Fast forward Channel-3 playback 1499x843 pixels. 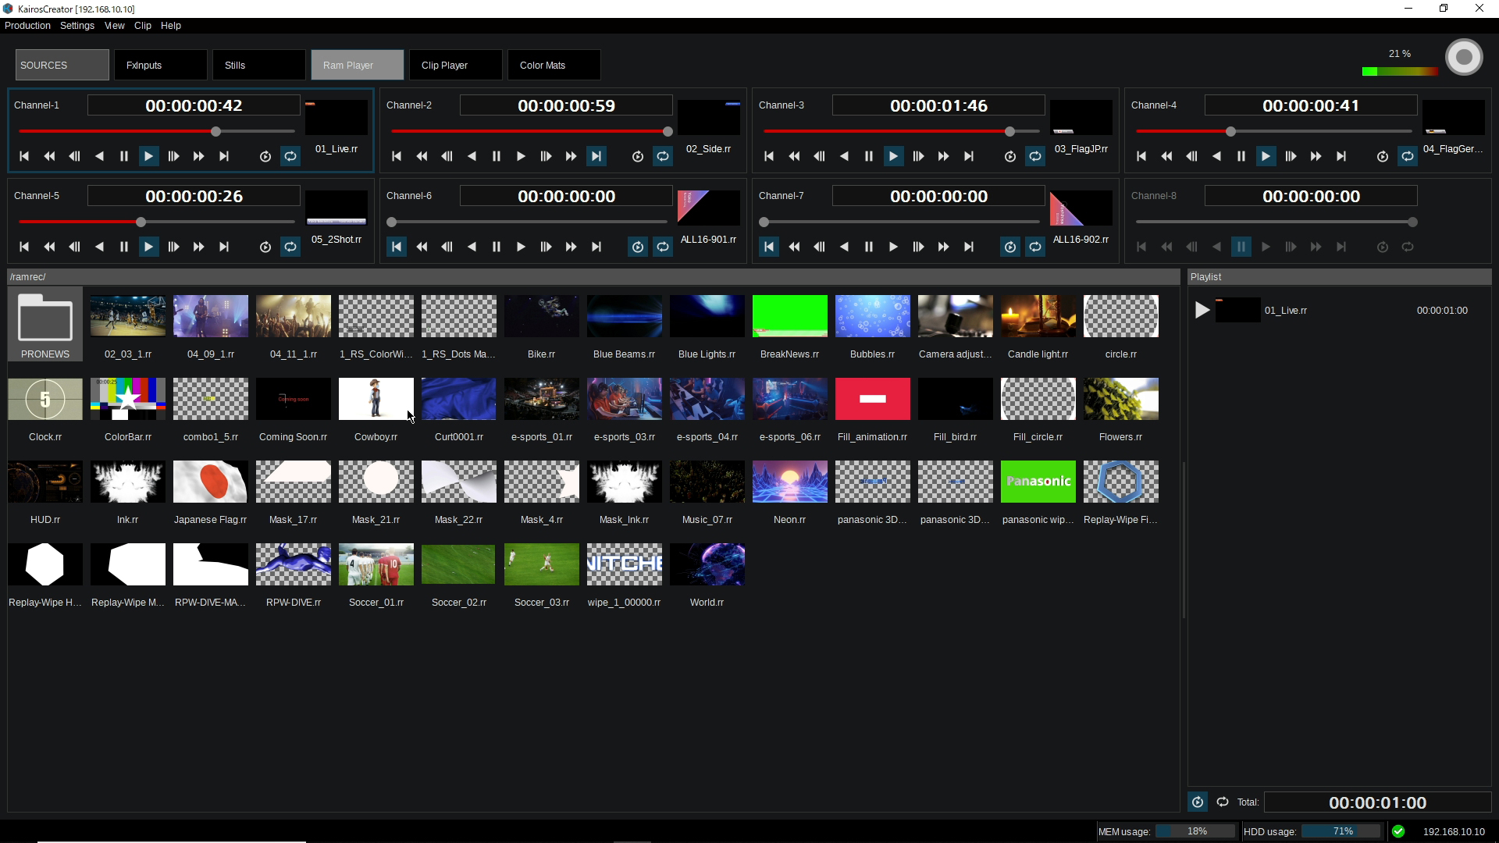[x=943, y=157]
